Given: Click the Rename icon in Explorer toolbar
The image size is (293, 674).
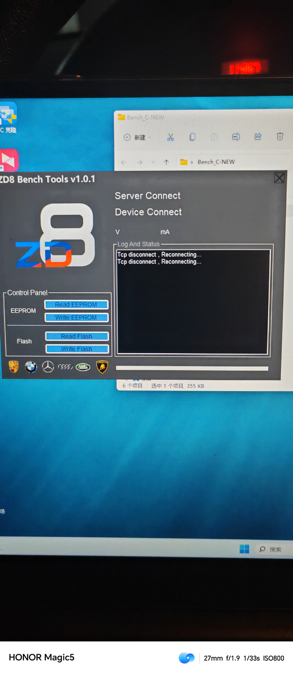Looking at the screenshot, I should pyautogui.click(x=236, y=137).
